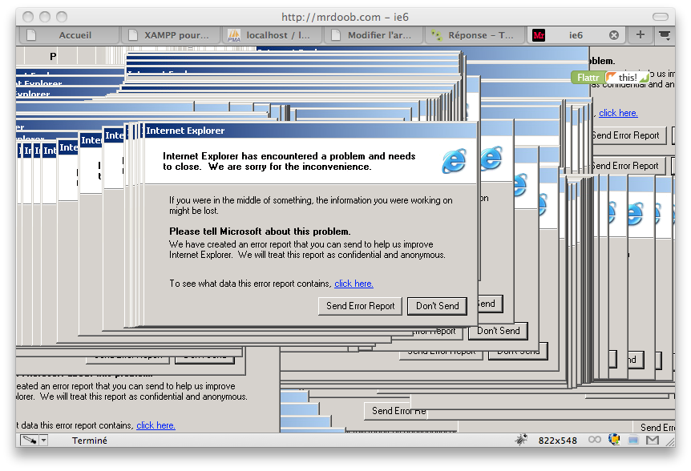Click the phpMyAdmin favicon on localhost tab
Image resolution: width=691 pixels, height=471 pixels.
click(234, 35)
